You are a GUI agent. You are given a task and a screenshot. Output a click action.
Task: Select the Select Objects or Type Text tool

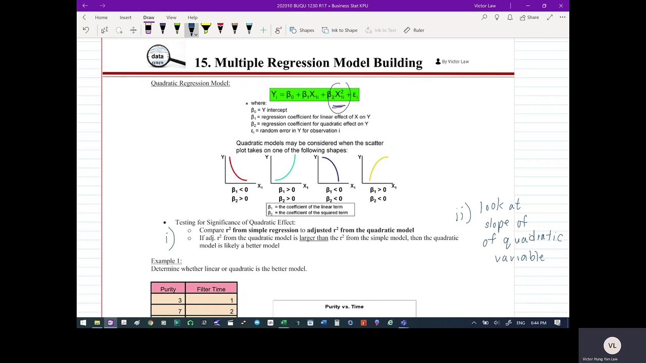click(104, 30)
